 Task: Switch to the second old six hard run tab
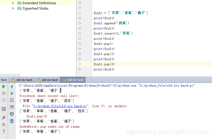47,80
